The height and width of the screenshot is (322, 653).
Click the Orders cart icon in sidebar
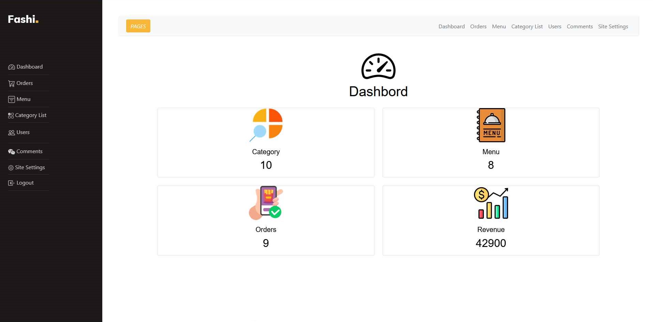(x=11, y=84)
